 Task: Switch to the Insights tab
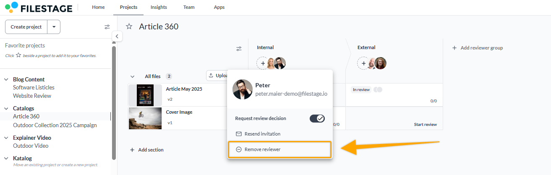click(x=159, y=7)
